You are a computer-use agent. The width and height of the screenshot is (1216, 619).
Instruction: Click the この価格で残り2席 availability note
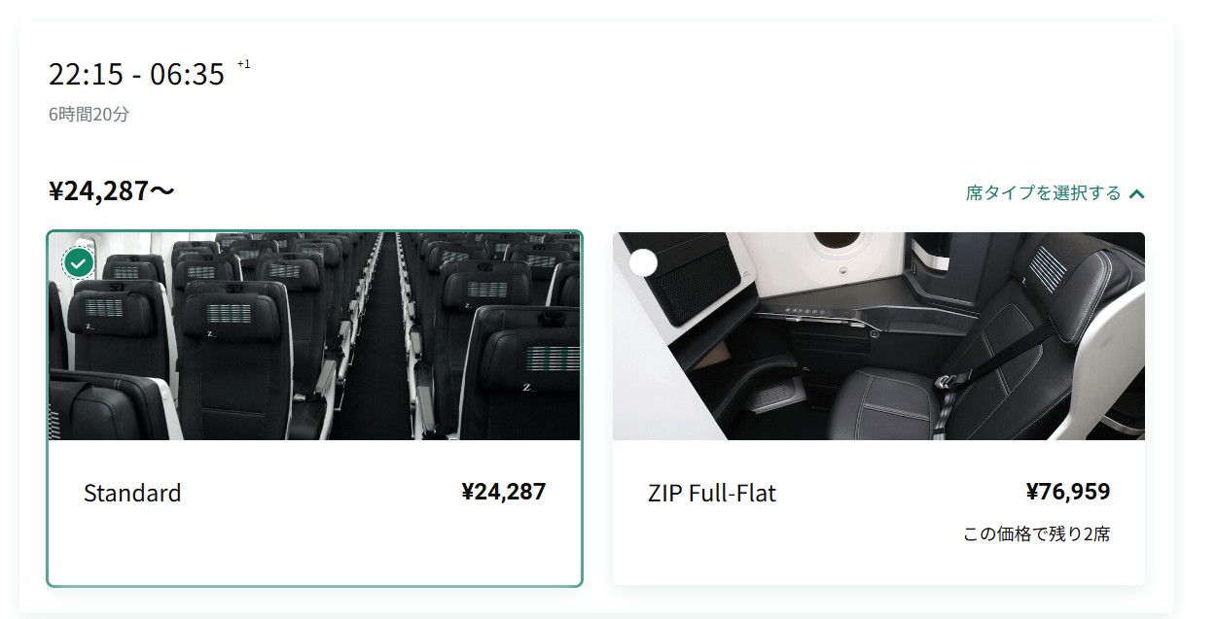pyautogui.click(x=1037, y=533)
